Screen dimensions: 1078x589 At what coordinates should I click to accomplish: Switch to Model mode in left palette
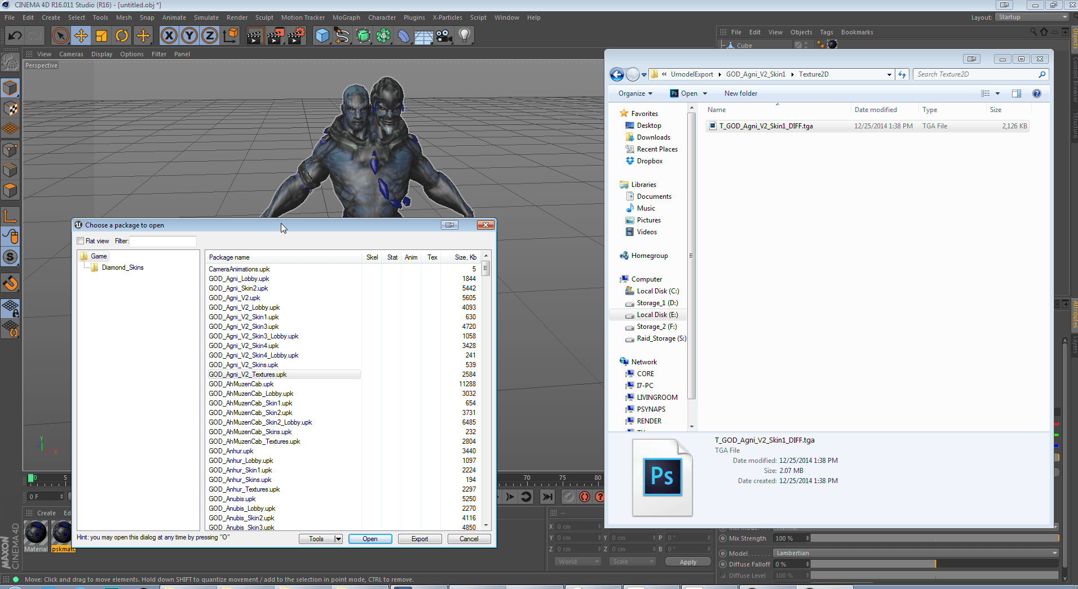10,88
